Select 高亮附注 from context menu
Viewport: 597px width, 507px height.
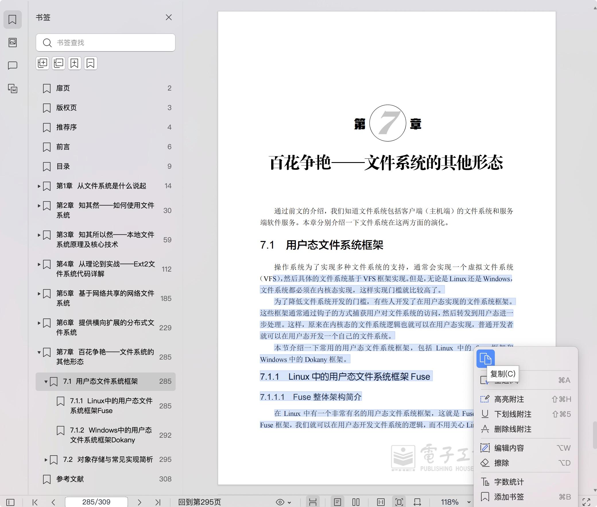pyautogui.click(x=509, y=399)
